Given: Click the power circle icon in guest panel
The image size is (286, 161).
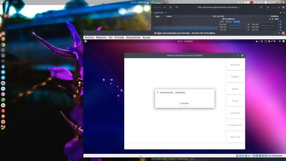Looking at the screenshot, I should 280,41.
